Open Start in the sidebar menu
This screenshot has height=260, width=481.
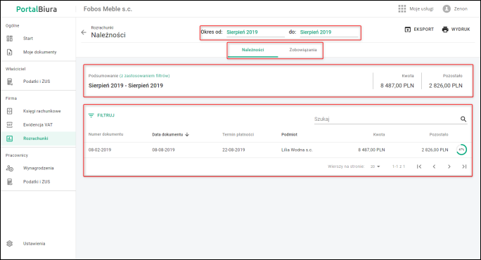28,39
